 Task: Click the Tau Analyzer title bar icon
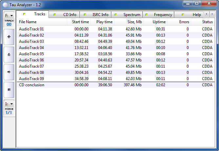click(x=5, y=4)
